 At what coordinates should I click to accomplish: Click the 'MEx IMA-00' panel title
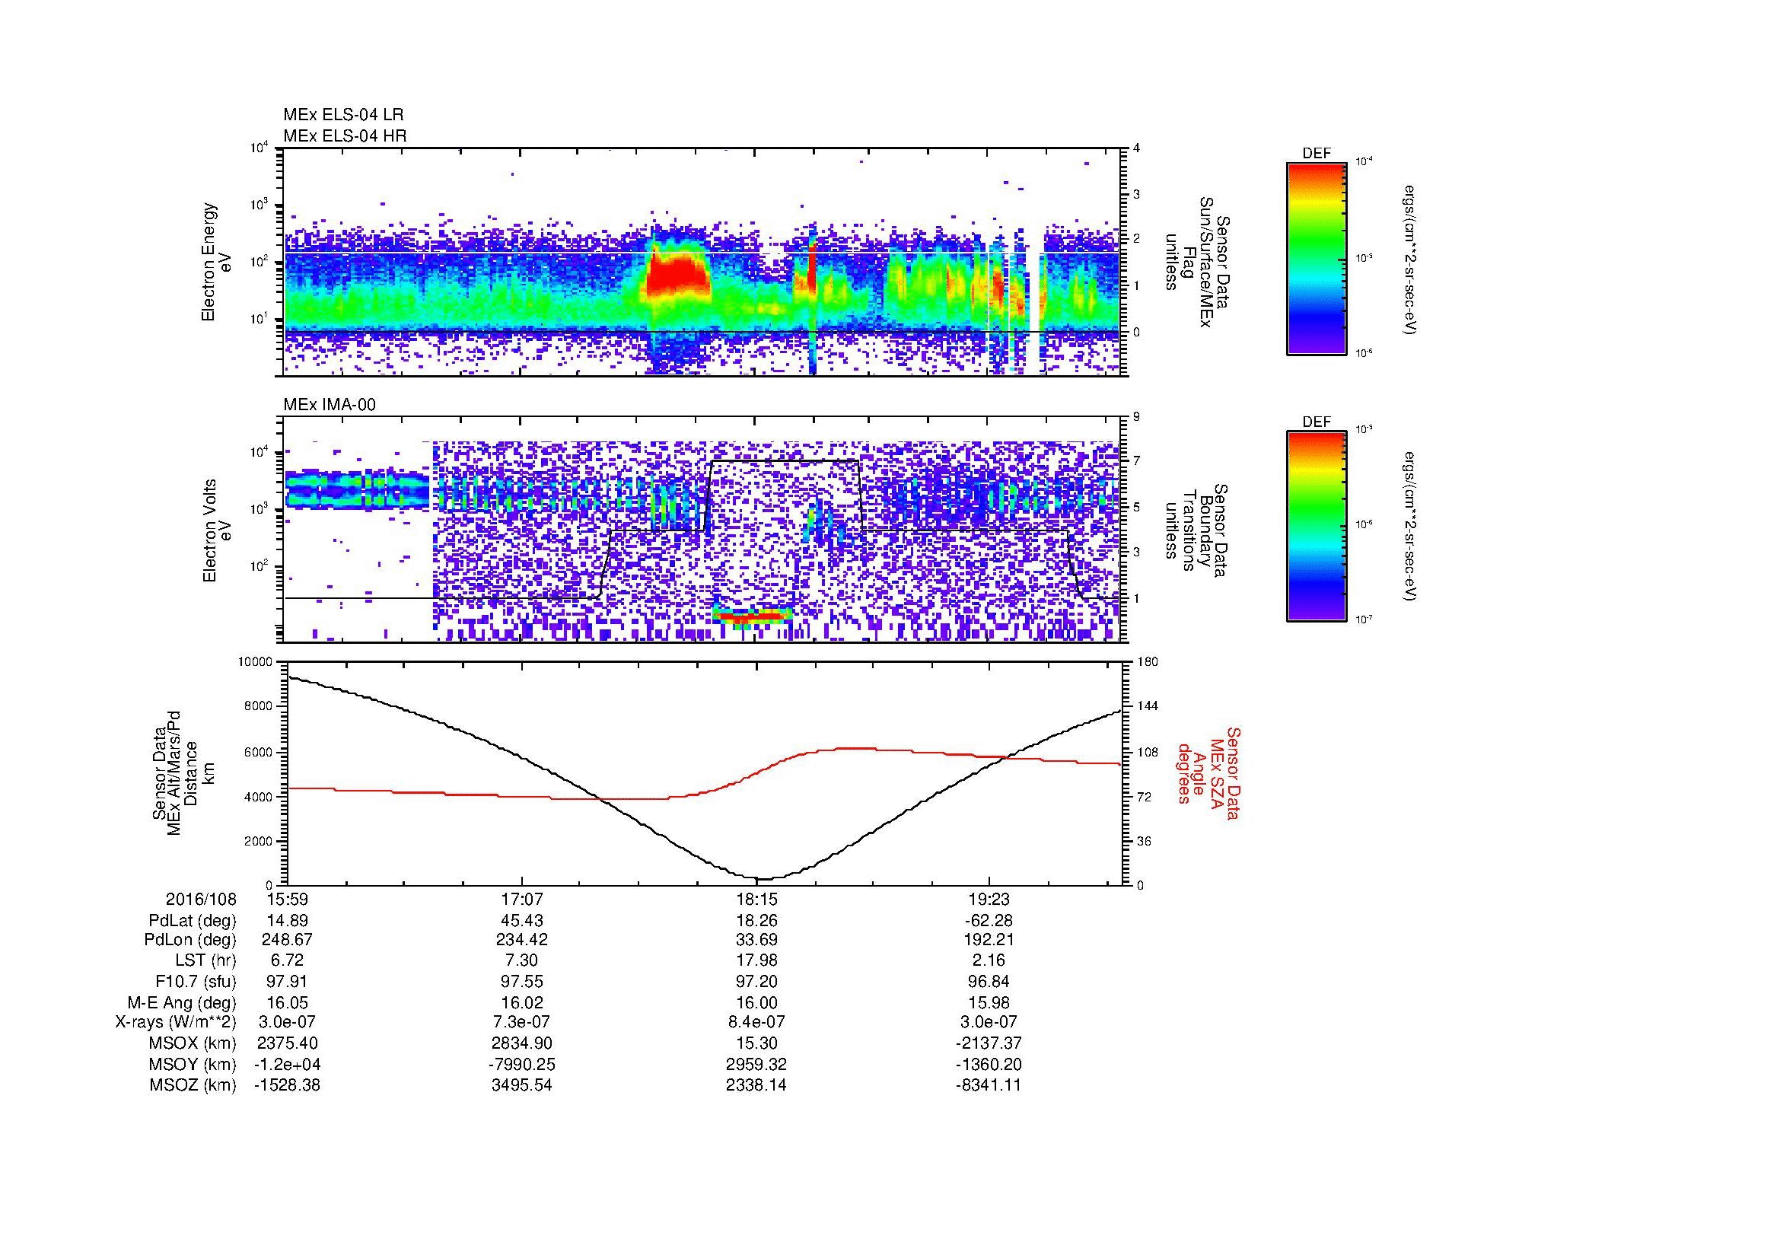point(330,405)
